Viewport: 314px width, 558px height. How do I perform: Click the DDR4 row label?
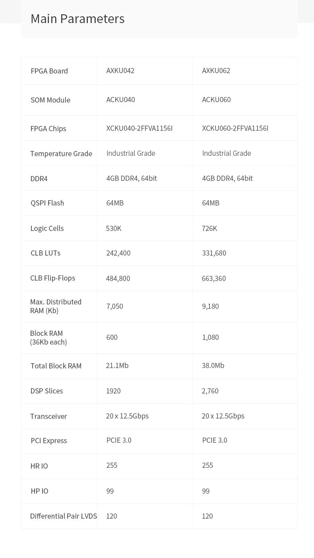coord(39,178)
